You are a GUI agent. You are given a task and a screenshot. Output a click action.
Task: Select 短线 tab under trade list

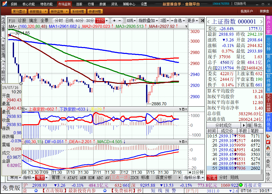pyautogui.click(x=234, y=177)
